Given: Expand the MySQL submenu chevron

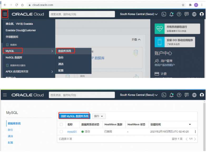Looking at the screenshot, I should pos(52,51).
